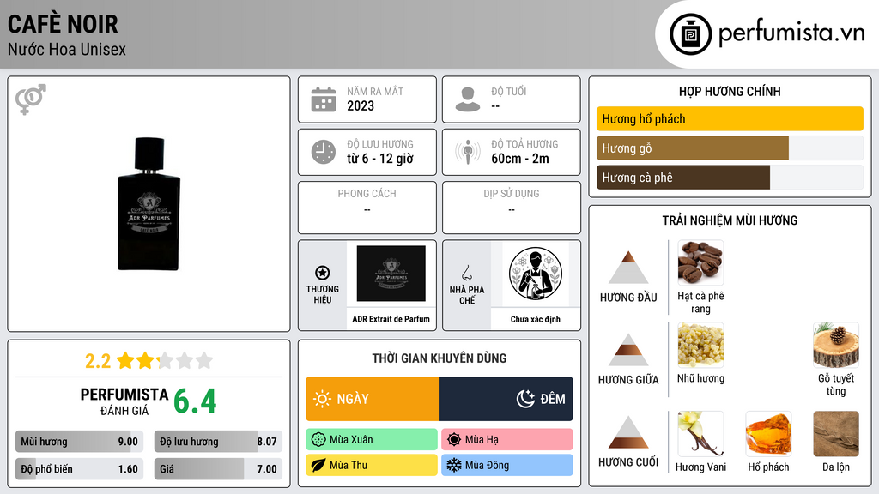The width and height of the screenshot is (879, 494).
Task: Click the CAFÈ NOIR title
Action: 63,24
